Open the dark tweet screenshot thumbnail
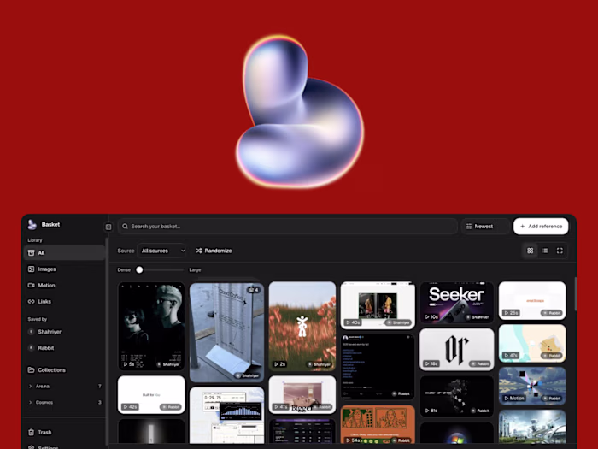This screenshot has width=598, height=449. coord(378,367)
